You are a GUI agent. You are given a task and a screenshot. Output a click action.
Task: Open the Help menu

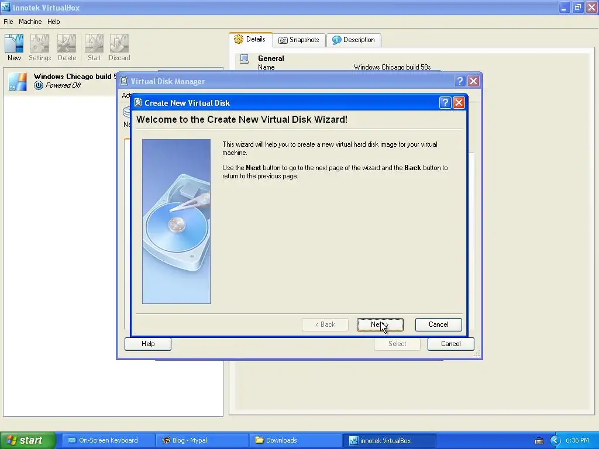(x=53, y=22)
